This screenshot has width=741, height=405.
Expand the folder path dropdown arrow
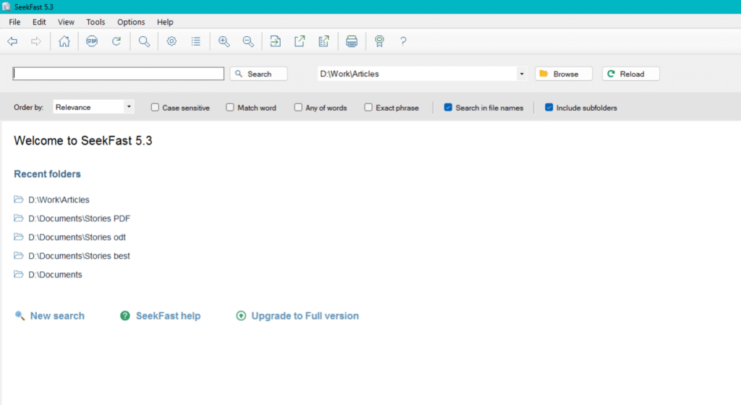[521, 74]
